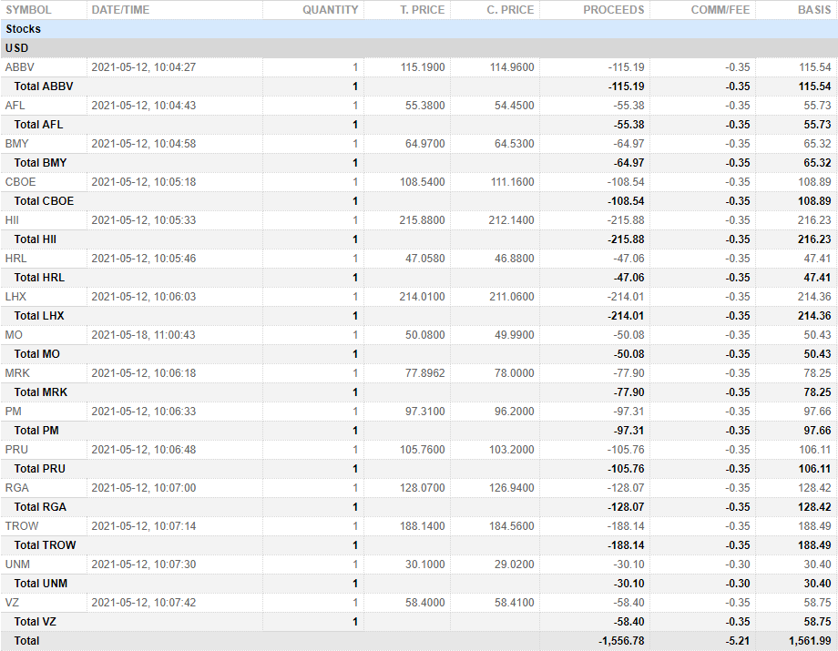Select the Total LHX row label
Viewport: 838px width, 651px height.
pos(39,316)
